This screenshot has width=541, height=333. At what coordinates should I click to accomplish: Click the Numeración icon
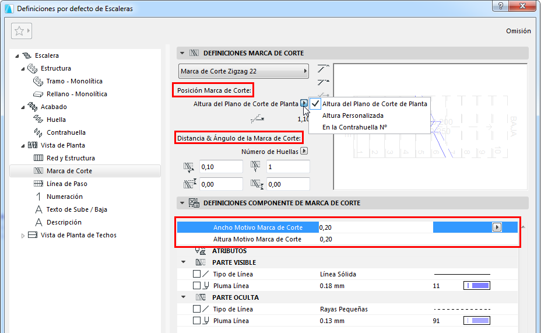tap(38, 197)
